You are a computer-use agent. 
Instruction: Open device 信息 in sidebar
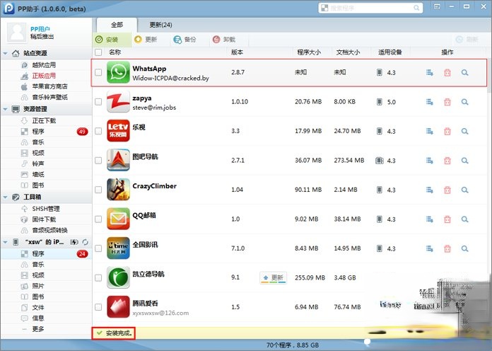click(38, 318)
